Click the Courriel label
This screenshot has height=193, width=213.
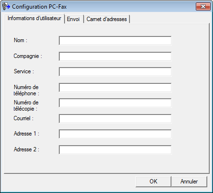23,118
